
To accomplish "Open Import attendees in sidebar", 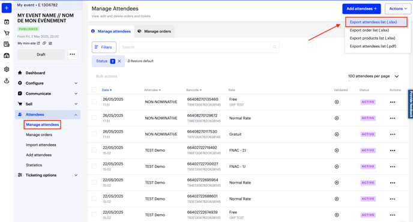I will (41, 145).
